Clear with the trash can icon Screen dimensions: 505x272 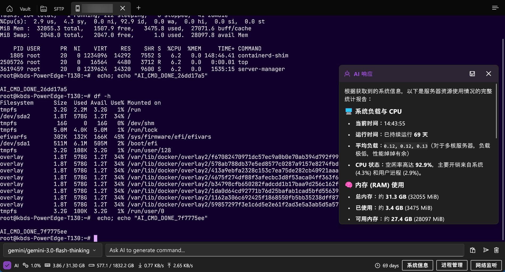coord(496,250)
